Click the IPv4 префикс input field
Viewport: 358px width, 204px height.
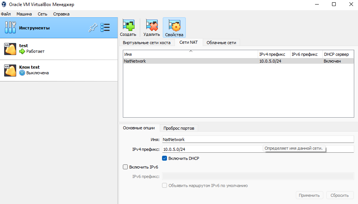coord(258,149)
